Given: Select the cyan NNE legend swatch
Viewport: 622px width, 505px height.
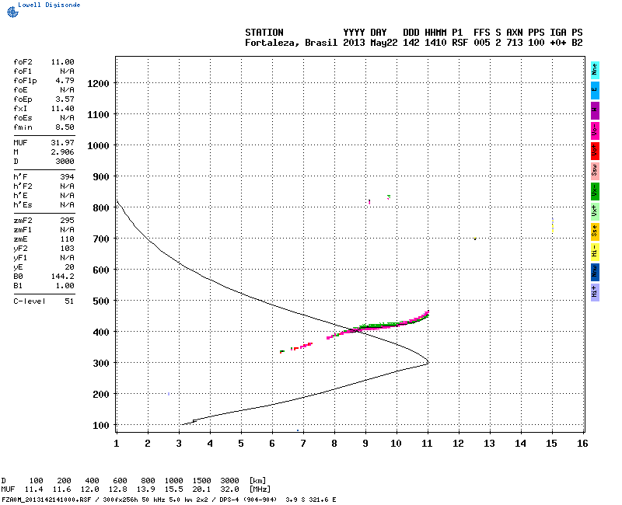Looking at the screenshot, I should (595, 71).
